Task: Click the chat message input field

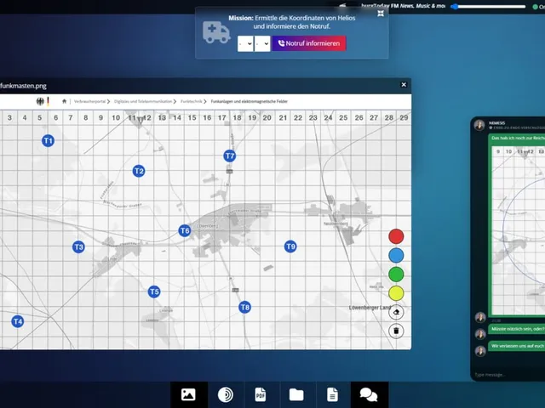Action: (508, 374)
